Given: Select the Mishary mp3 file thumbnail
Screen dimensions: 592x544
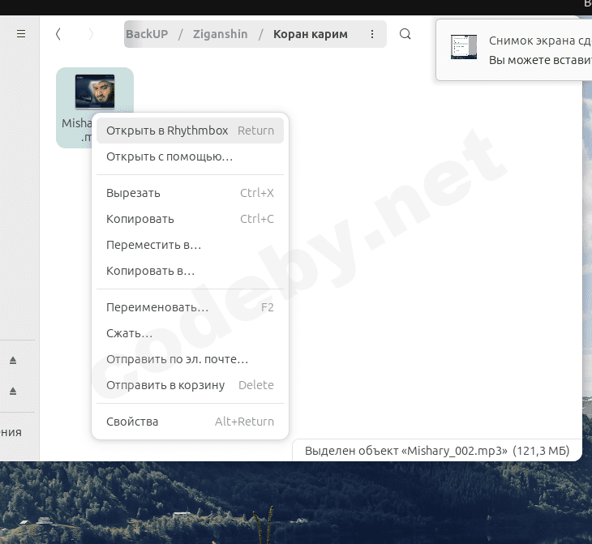Looking at the screenshot, I should pos(95,92).
